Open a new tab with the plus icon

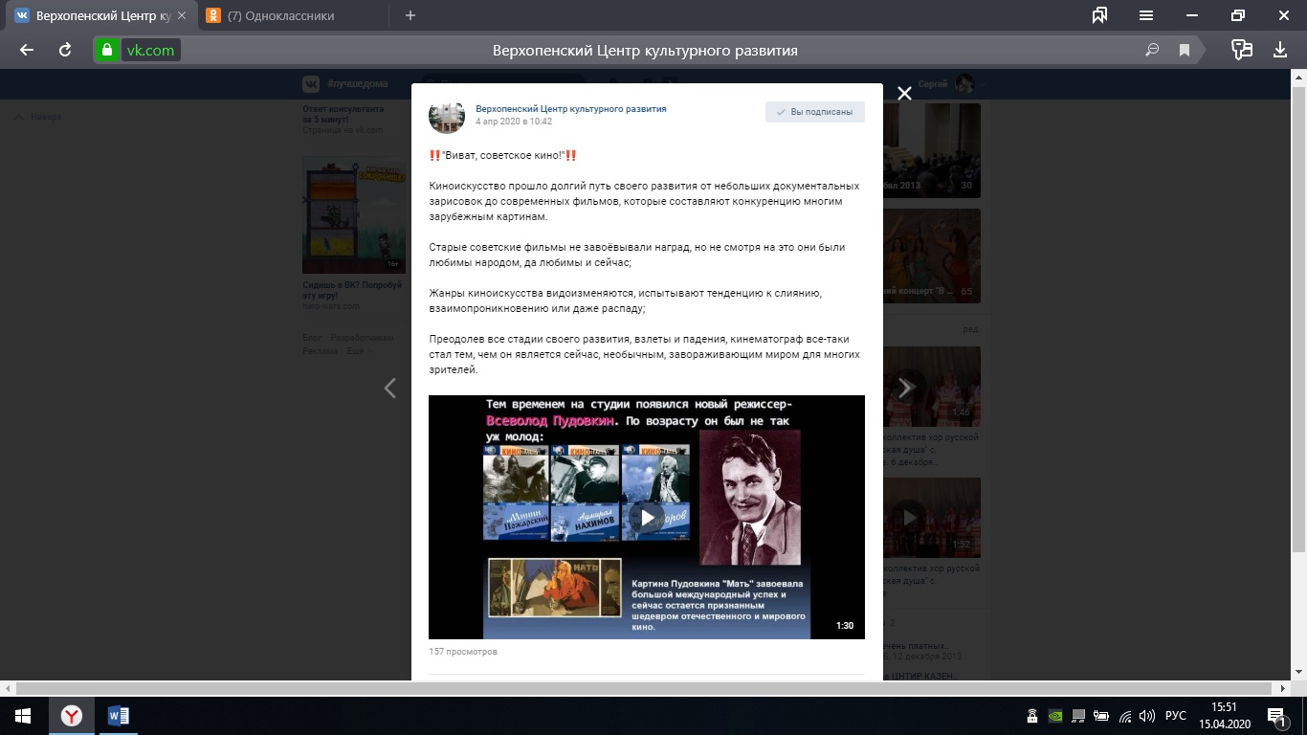410,15
